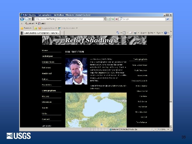192x144 pixels.
Task: Click the Tom Patterson link
Action: pos(142,122)
